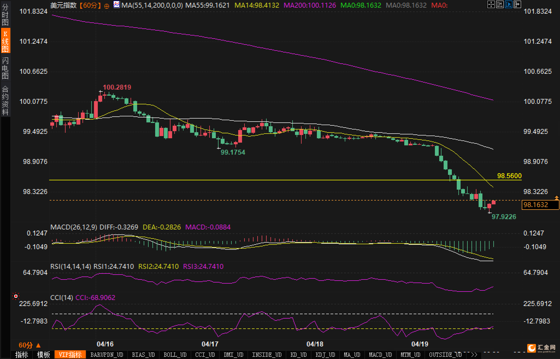
Task: Switch to 分时图 view in sidebar
Action: pos(5,14)
